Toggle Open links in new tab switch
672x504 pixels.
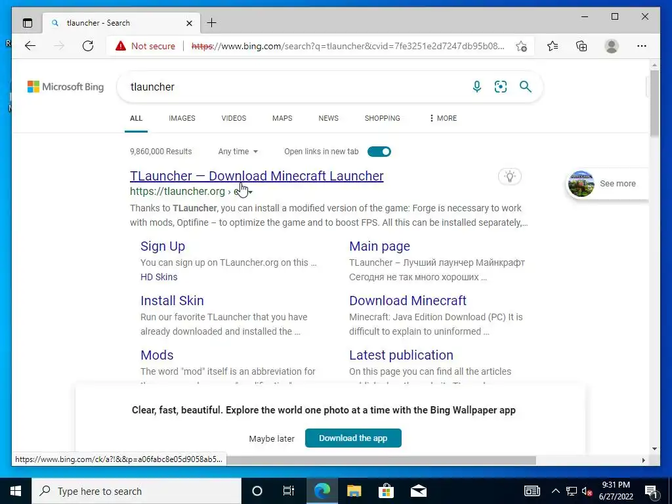click(379, 152)
